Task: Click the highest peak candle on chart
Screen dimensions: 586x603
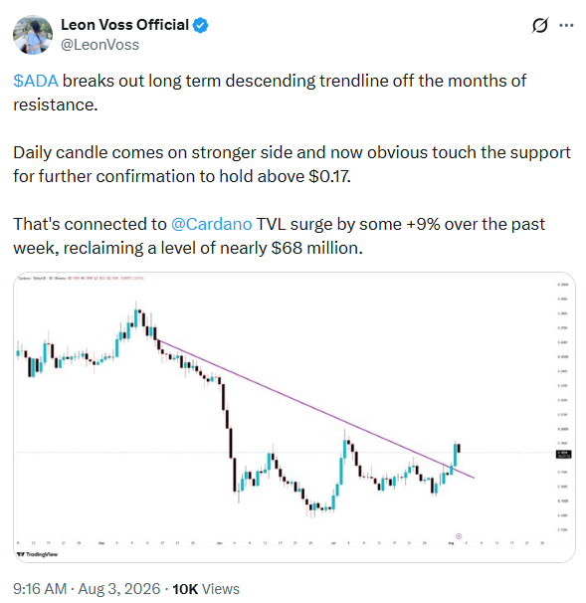Action: click(x=135, y=317)
